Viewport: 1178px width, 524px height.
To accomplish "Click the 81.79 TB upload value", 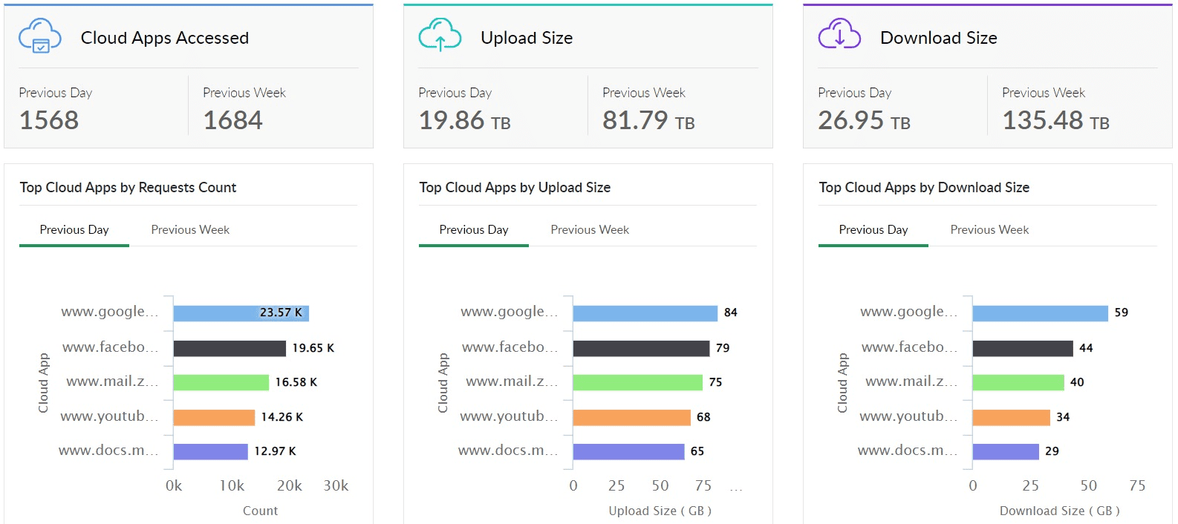I will coord(649,120).
